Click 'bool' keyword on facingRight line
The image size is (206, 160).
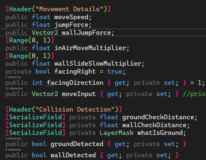(x=43, y=71)
